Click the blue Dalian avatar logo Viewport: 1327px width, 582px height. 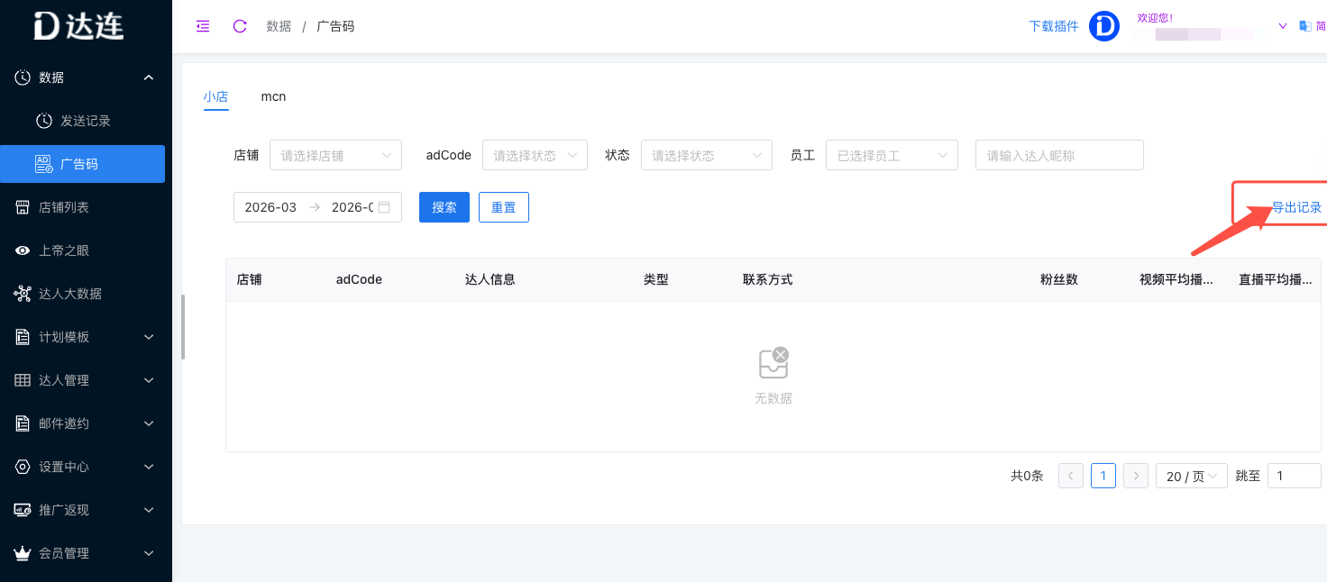point(1103,26)
